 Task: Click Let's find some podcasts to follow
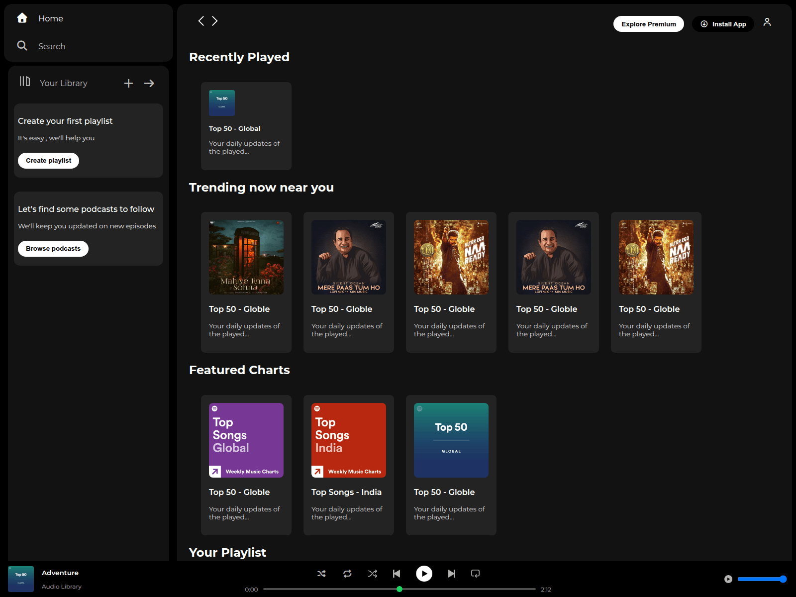click(86, 209)
